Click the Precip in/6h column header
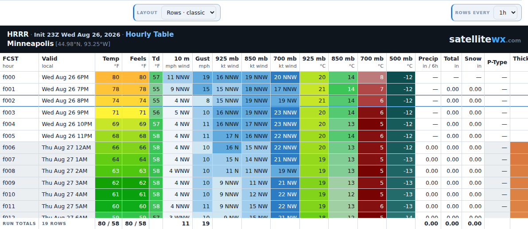The height and width of the screenshot is (229, 528). click(x=428, y=62)
